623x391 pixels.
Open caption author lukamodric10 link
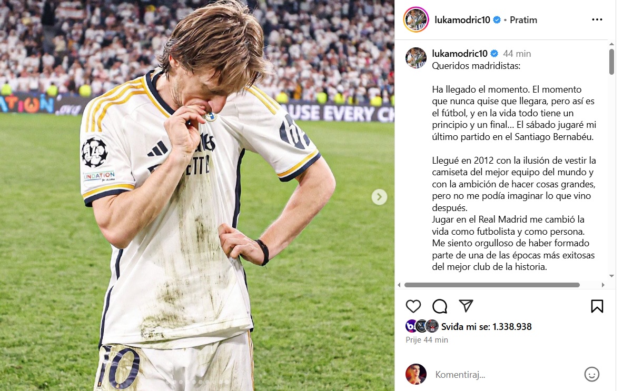pyautogui.click(x=460, y=53)
